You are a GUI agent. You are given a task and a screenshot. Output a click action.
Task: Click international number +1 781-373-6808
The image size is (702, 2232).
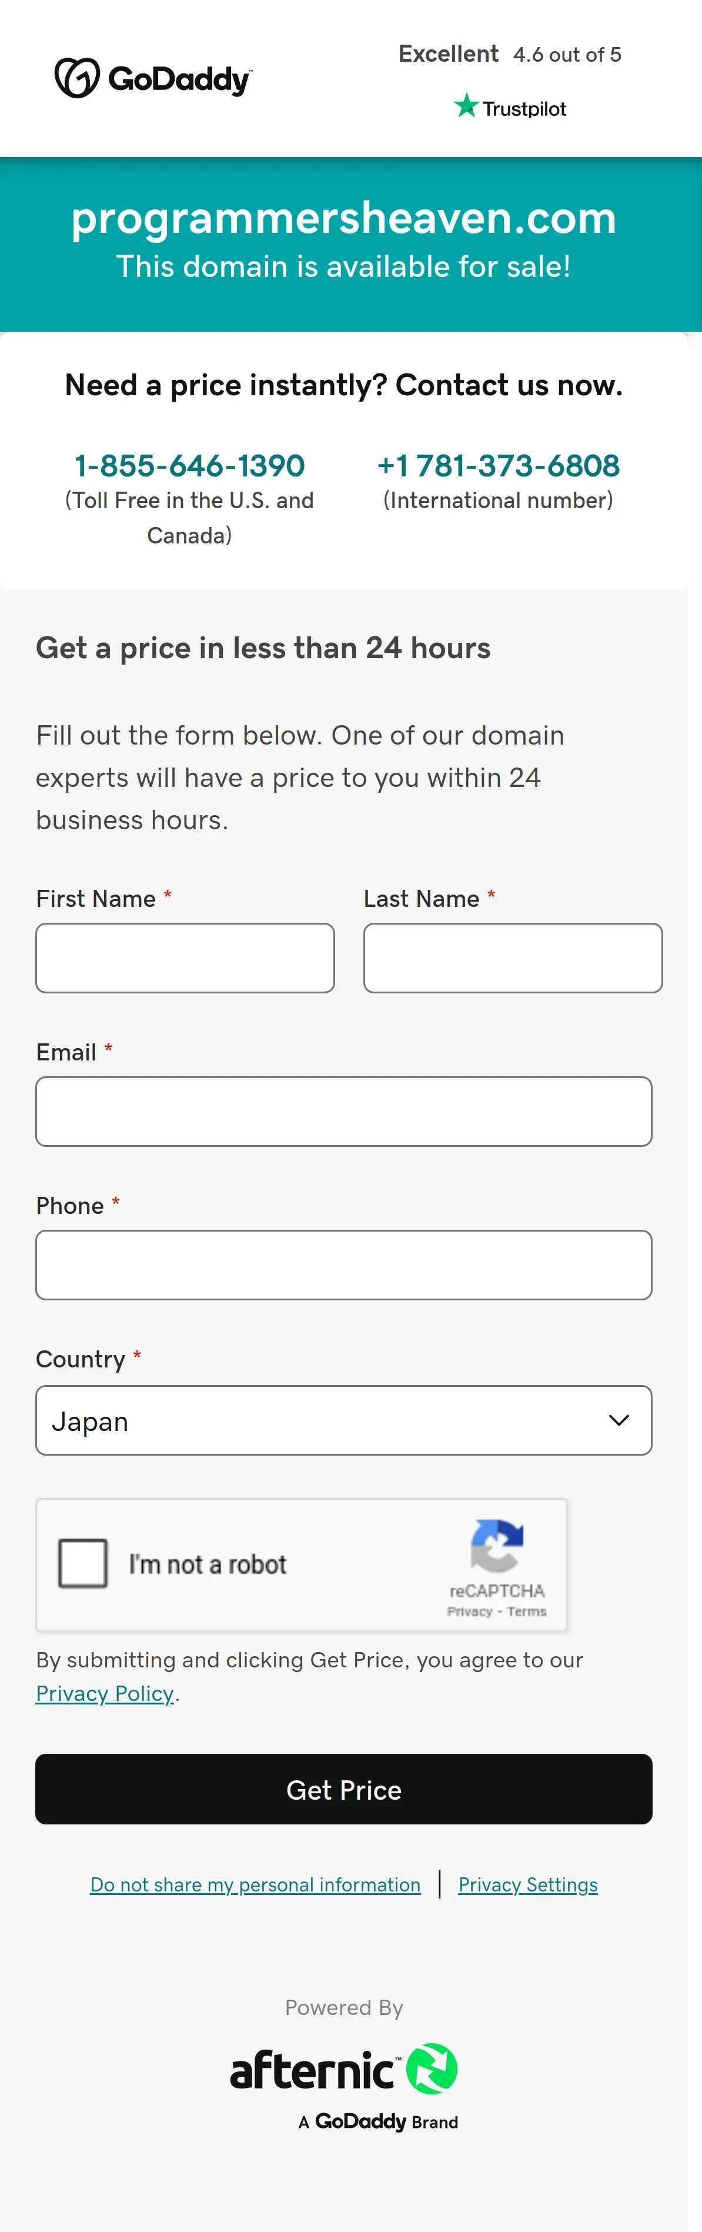point(499,466)
